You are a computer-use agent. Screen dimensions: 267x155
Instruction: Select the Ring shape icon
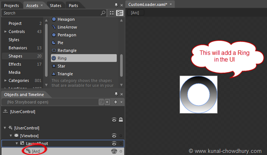coord(54,58)
